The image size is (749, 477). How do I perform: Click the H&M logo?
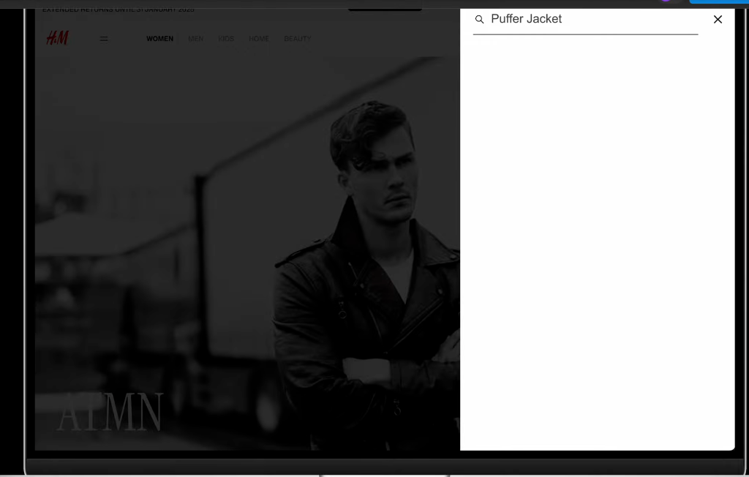[x=57, y=38]
